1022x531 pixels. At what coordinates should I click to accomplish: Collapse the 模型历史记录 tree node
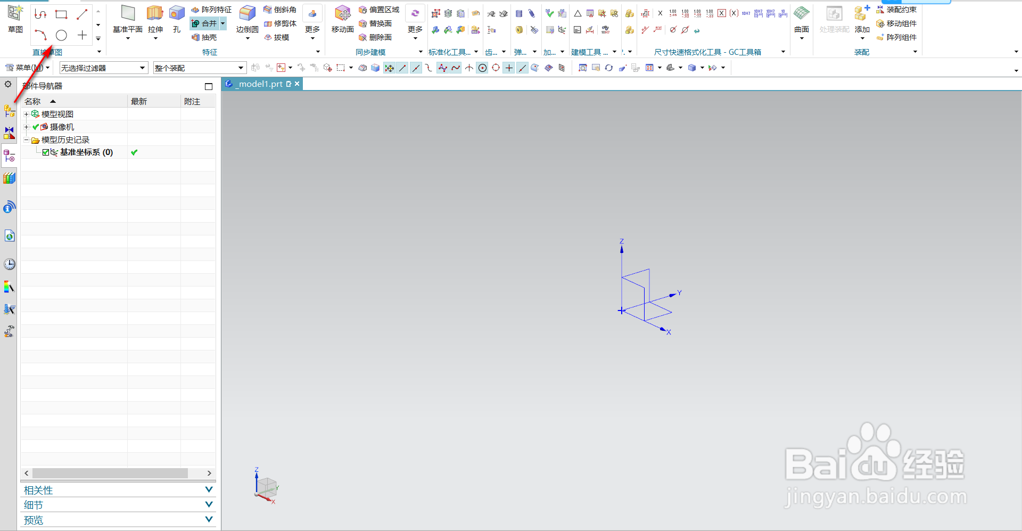[26, 140]
